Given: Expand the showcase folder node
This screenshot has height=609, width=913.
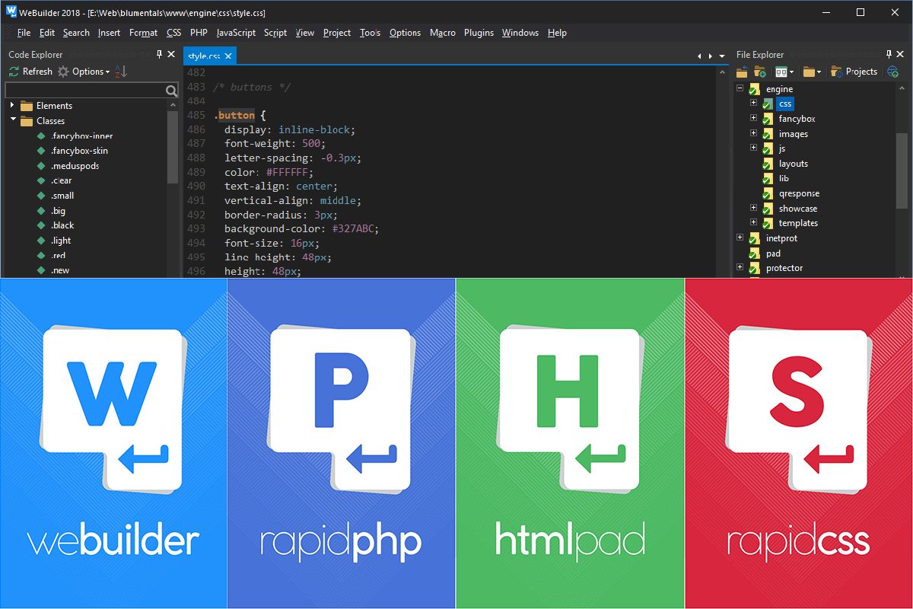Looking at the screenshot, I should (x=753, y=208).
